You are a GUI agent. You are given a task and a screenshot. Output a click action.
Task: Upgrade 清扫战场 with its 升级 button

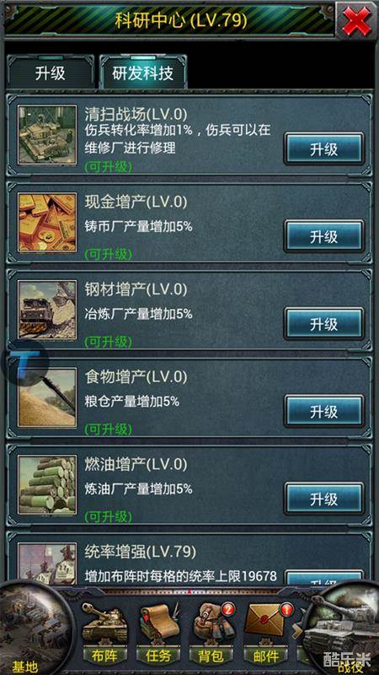[x=324, y=149]
